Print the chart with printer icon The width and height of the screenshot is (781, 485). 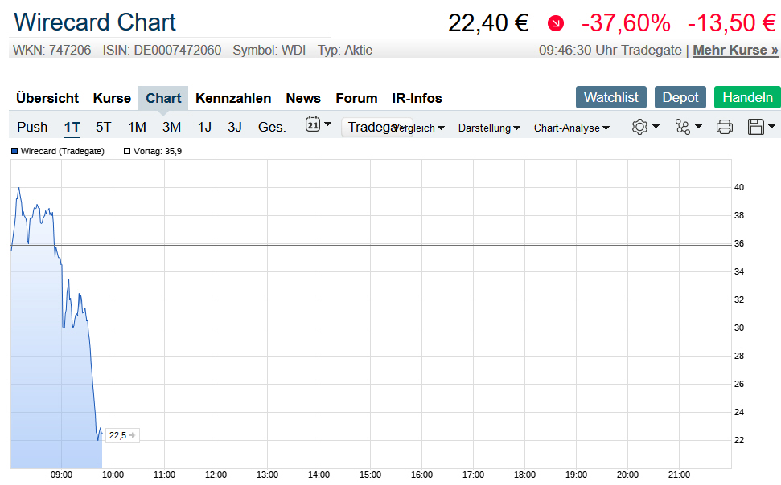pyautogui.click(x=725, y=127)
